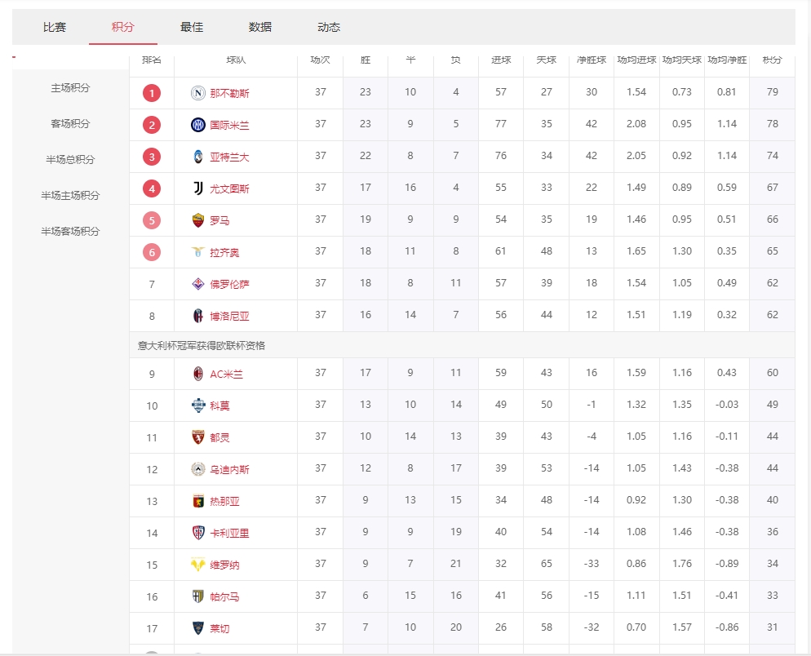Click the Inter Milan club logo
Viewport: 811px width, 656px height.
(198, 125)
